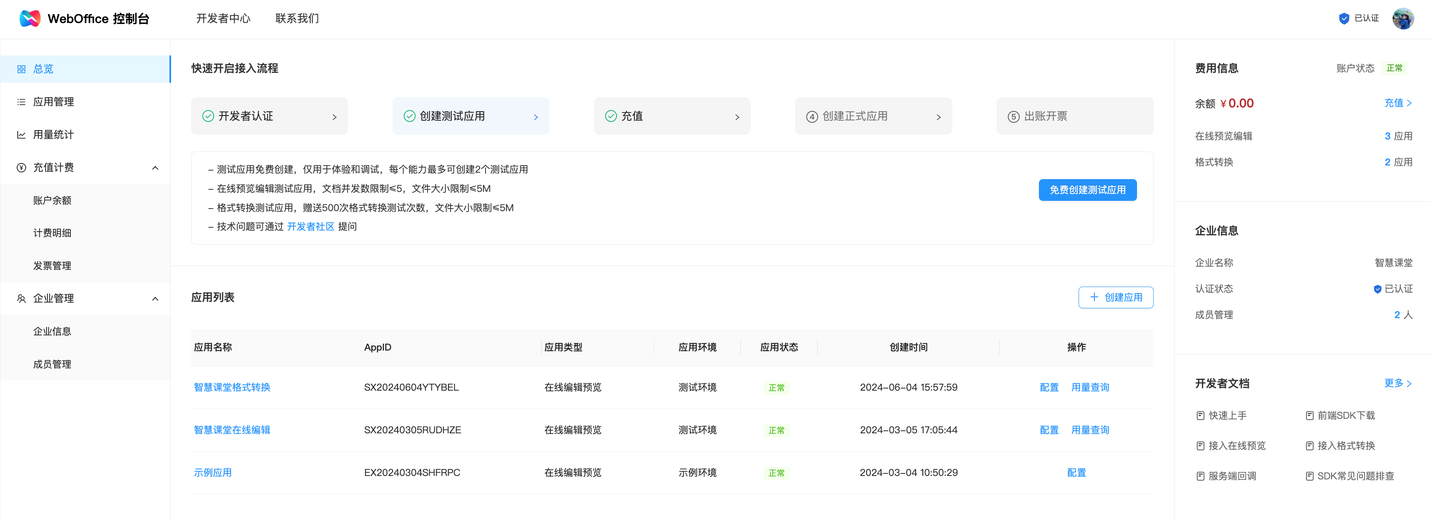Click 用量查询 for 智慧课堂格式转换 row
This screenshot has width=1431, height=522.
click(1090, 387)
